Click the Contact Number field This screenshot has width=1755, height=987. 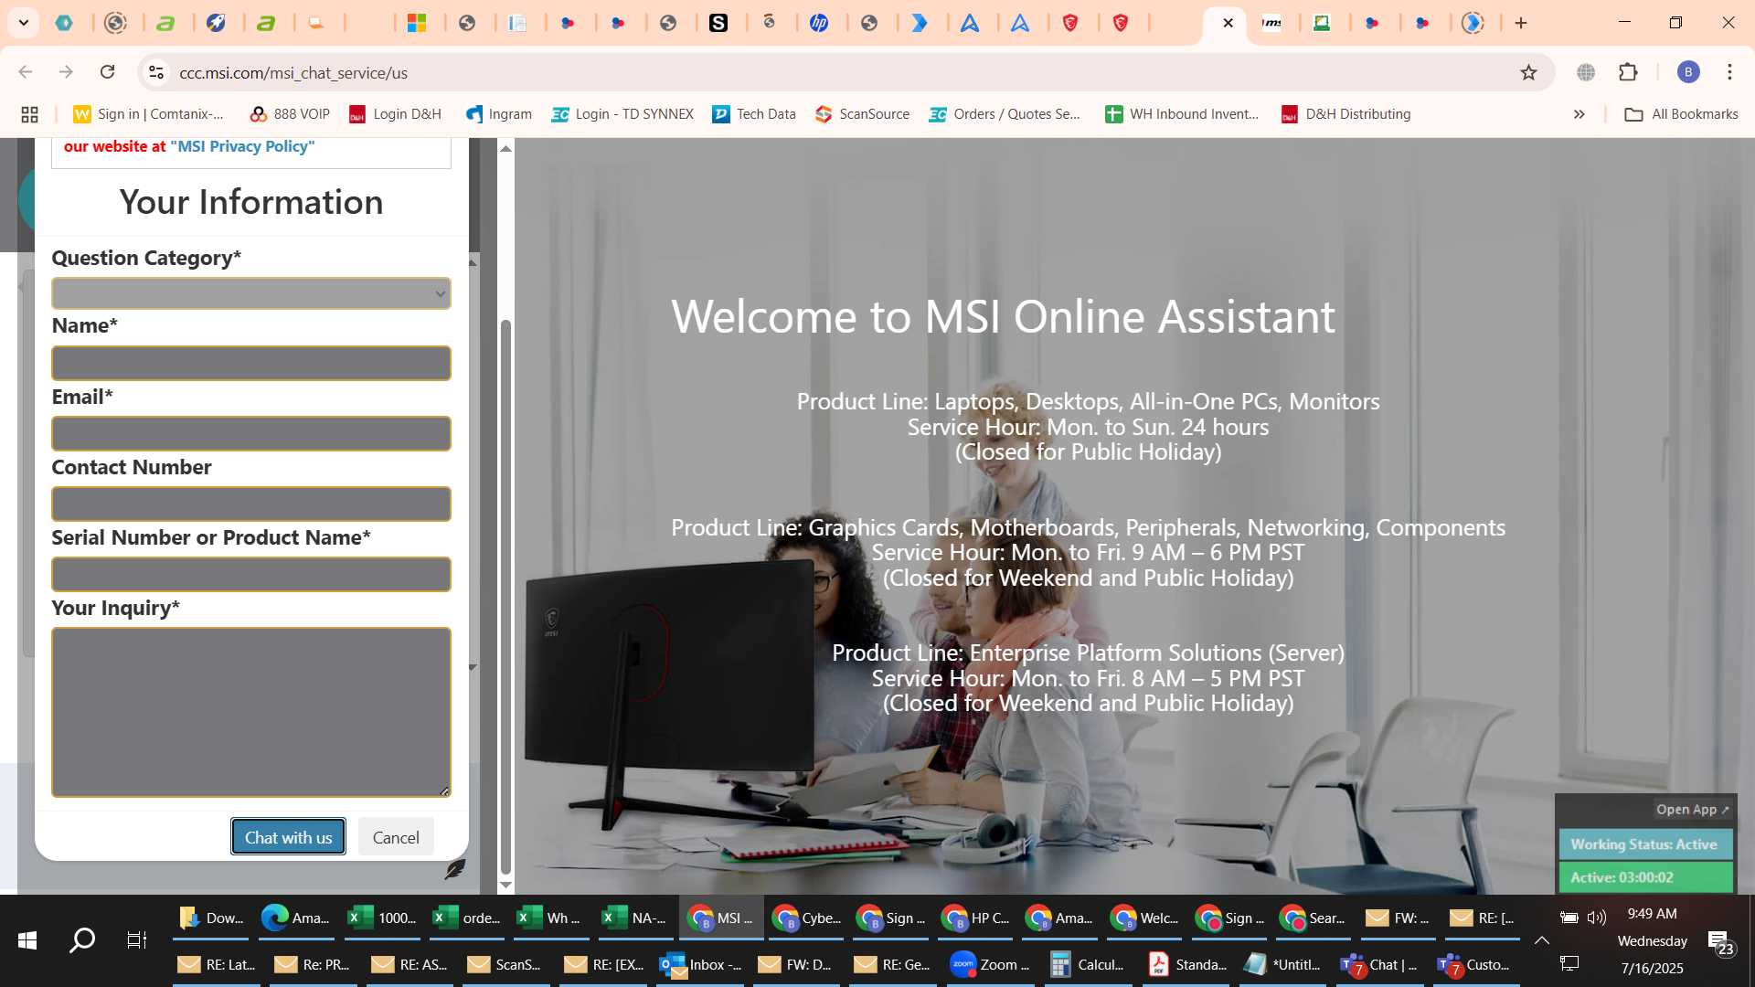[251, 504]
